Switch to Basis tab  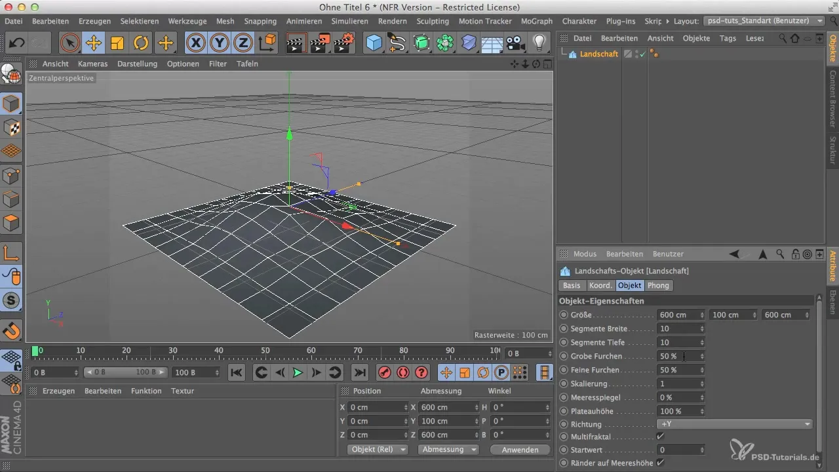click(572, 285)
